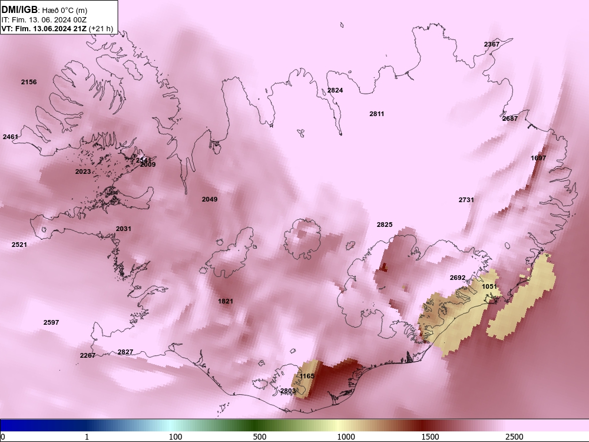Click the map value 2597

(x=51, y=322)
